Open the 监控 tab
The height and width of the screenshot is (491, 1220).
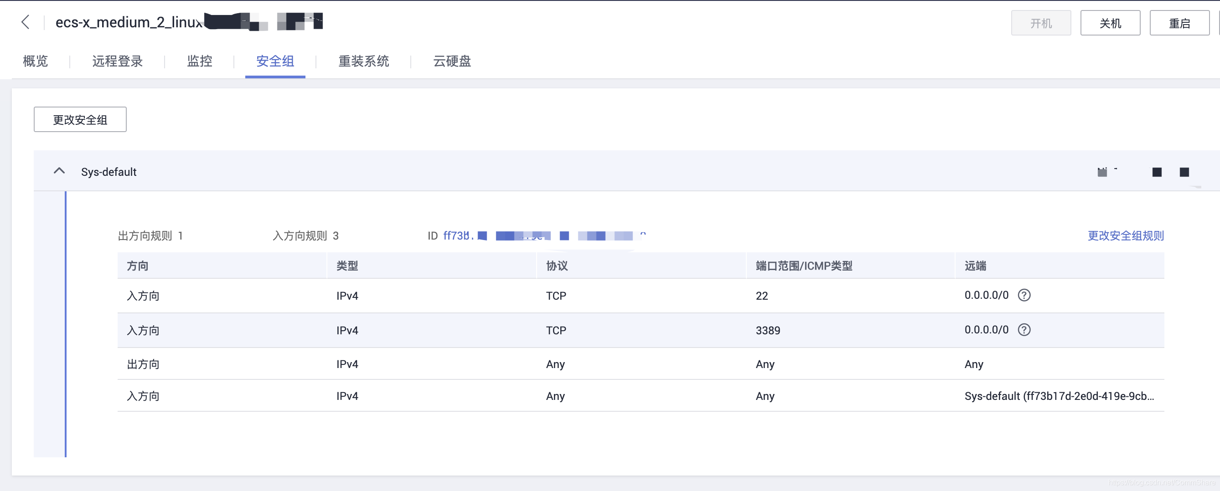coord(199,61)
